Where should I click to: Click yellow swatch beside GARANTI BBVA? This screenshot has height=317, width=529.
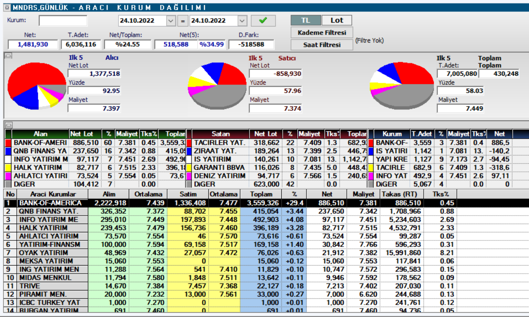(189, 167)
